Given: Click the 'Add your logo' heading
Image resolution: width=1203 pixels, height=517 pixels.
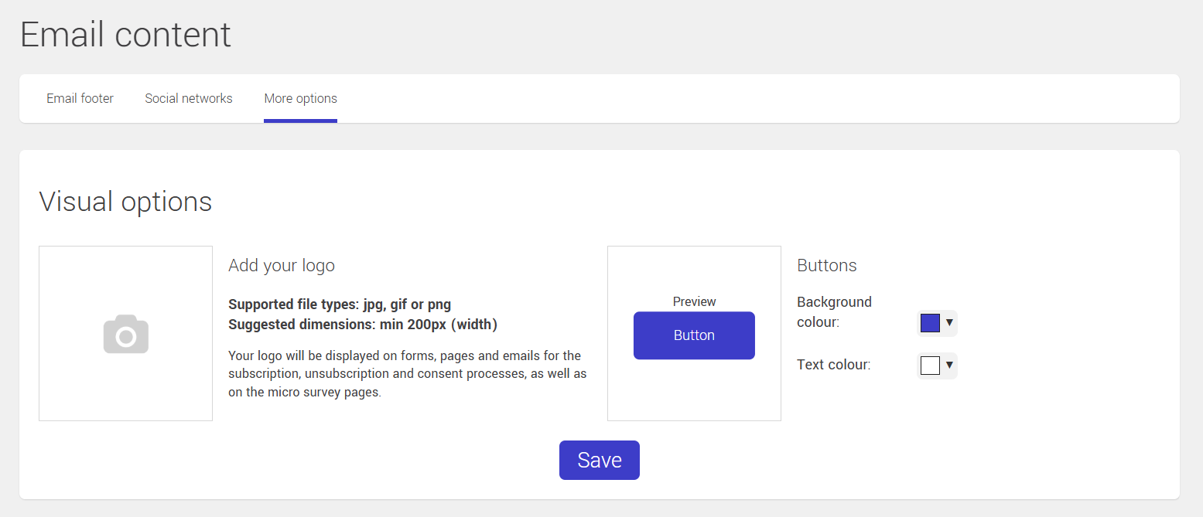Looking at the screenshot, I should coord(282,265).
